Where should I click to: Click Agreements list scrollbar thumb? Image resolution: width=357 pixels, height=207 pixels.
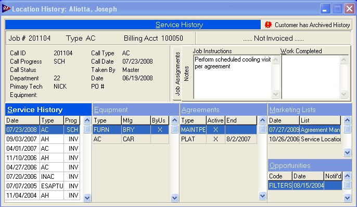click(262, 129)
